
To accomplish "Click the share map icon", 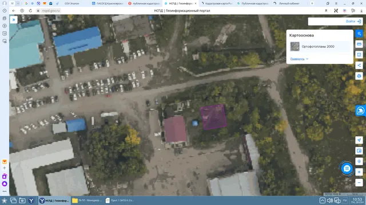I will (x=359, y=65).
